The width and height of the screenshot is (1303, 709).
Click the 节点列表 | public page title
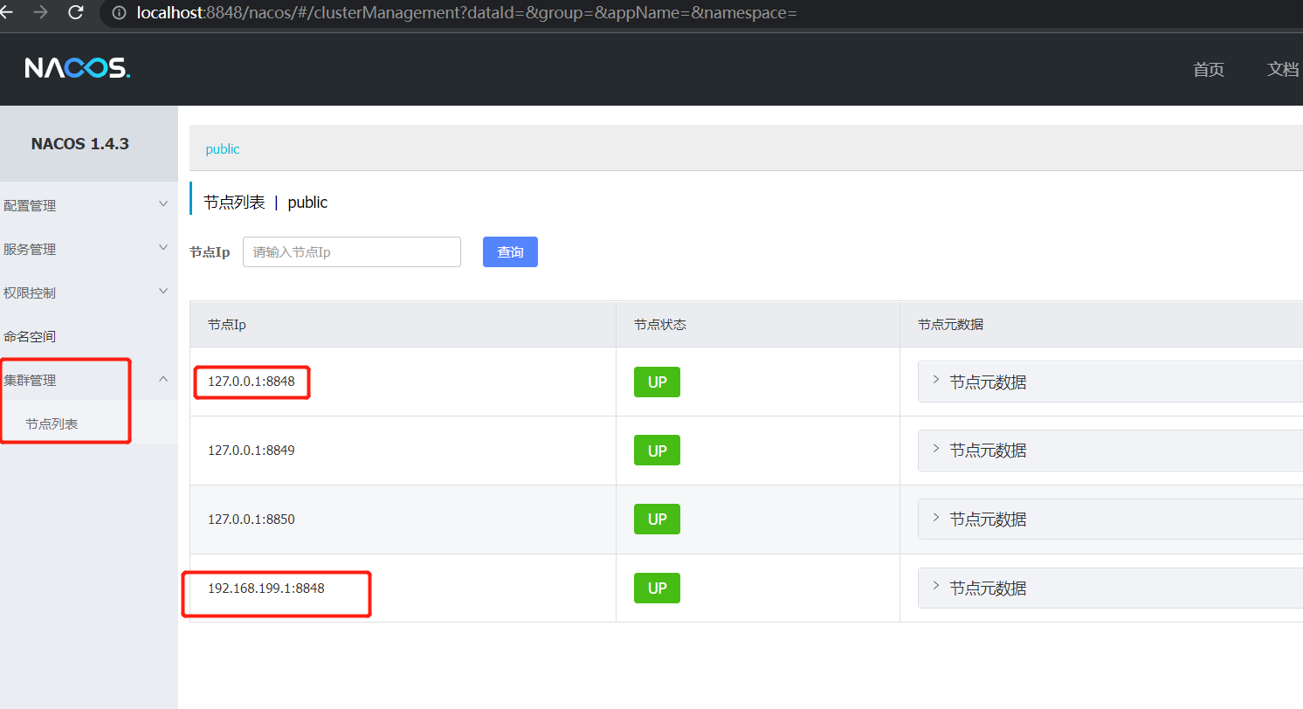[265, 203]
